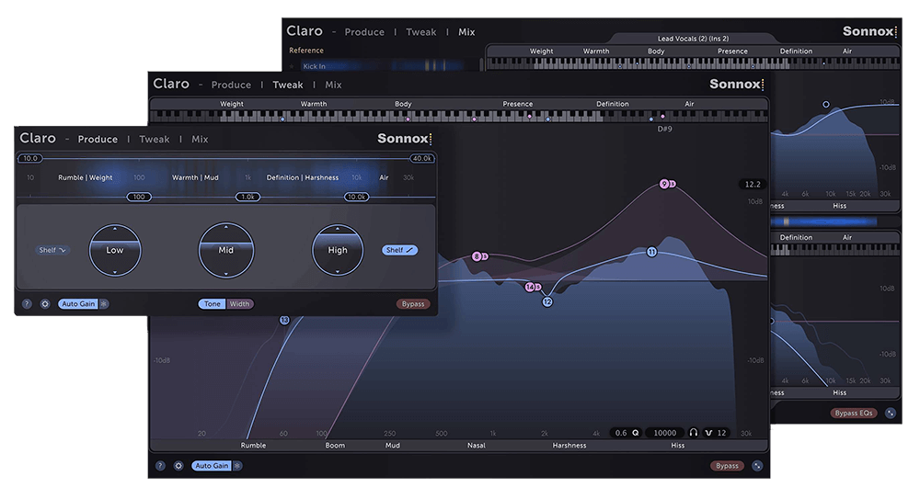Click the Q icon in the band readout
This screenshot has width=920, height=499.
(x=636, y=433)
